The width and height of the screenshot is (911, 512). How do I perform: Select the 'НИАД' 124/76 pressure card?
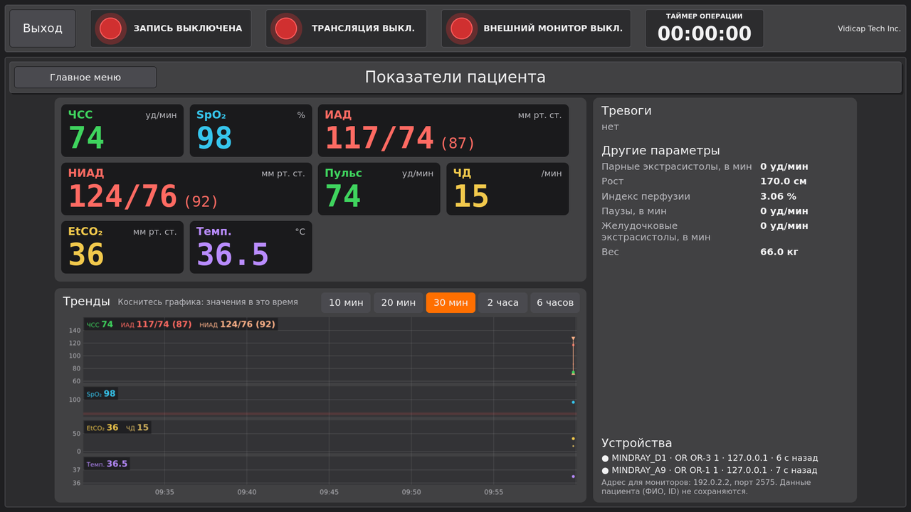point(186,189)
